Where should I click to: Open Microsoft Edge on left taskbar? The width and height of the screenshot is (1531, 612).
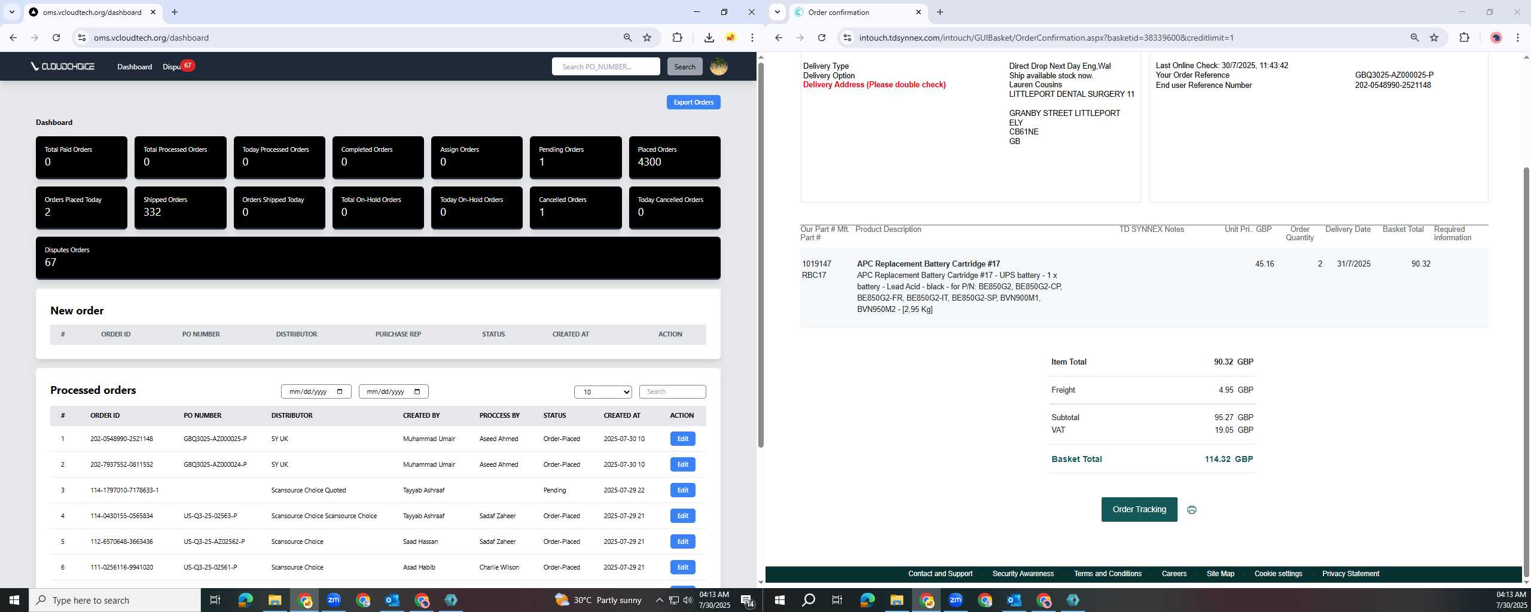(245, 600)
